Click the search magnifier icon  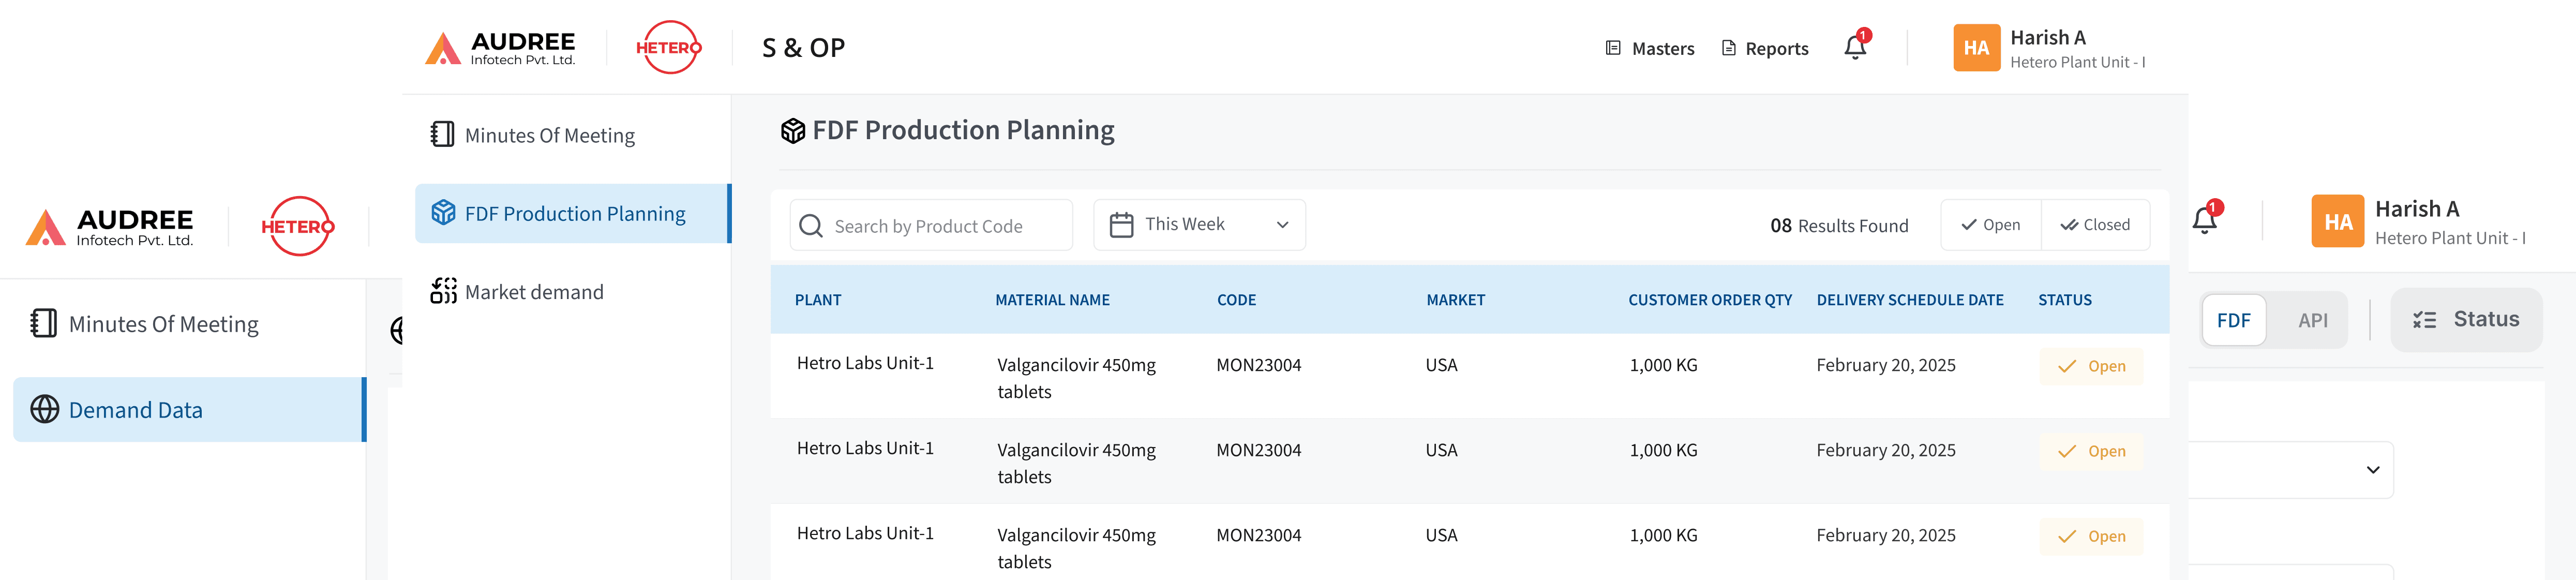pyautogui.click(x=811, y=226)
